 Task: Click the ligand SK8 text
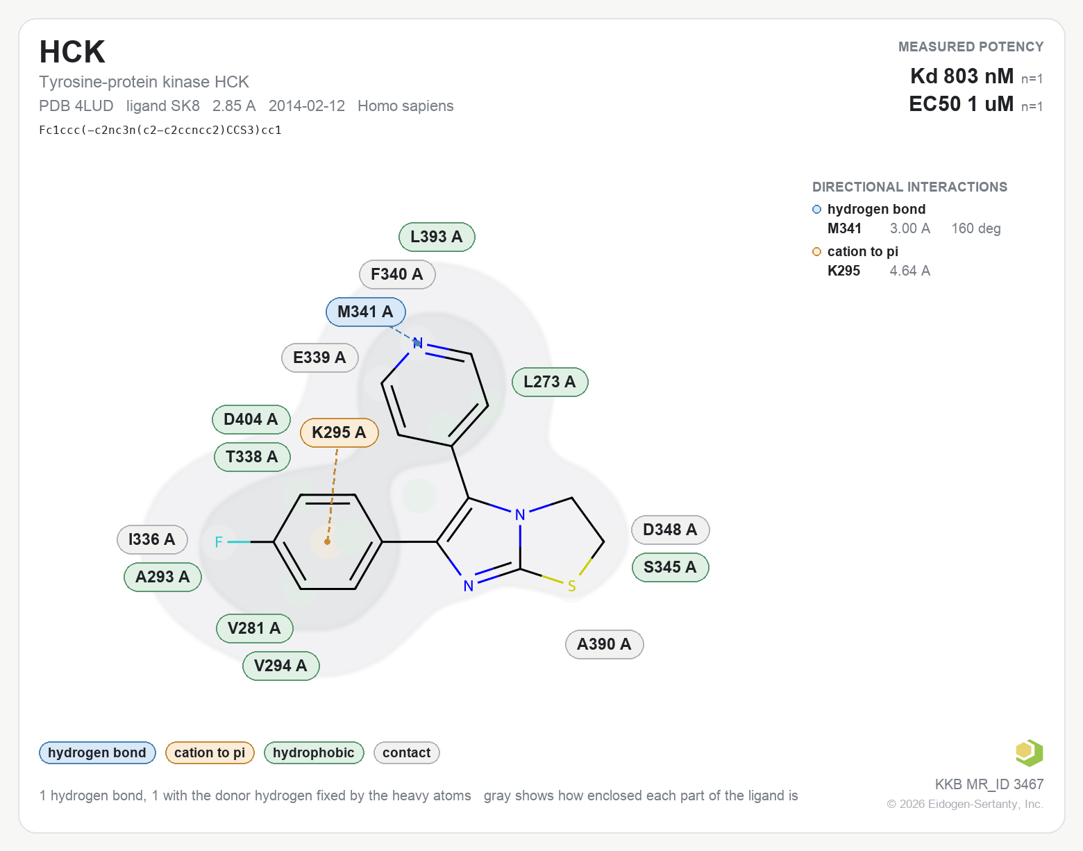click(x=163, y=106)
